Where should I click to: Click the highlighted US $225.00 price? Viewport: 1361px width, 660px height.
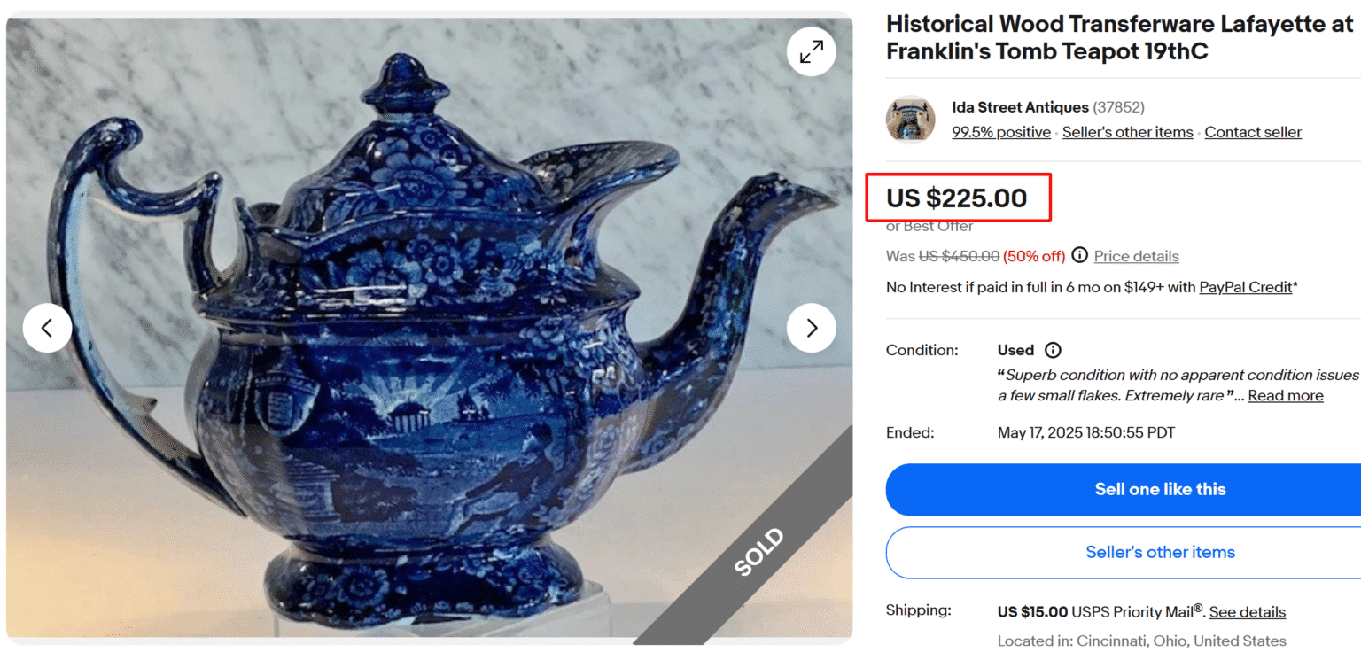[x=960, y=198]
